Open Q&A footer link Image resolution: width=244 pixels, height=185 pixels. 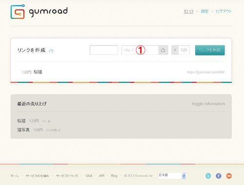[x=89, y=176]
